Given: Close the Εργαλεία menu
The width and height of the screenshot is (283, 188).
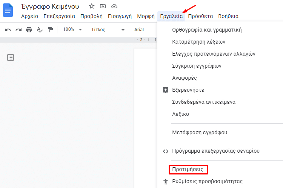Looking at the screenshot, I should tap(171, 17).
